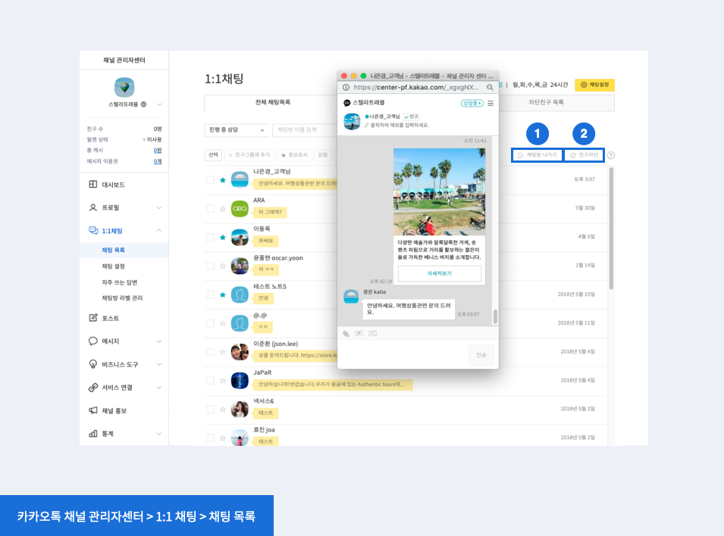Screen dimensions: 724x536
Task: Expand the 비즈니스 도구 menu chevron
Action: 159,364
